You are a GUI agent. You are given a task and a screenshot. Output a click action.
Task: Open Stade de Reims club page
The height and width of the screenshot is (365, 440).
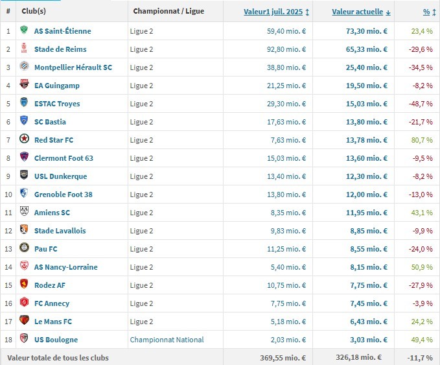tap(60, 49)
